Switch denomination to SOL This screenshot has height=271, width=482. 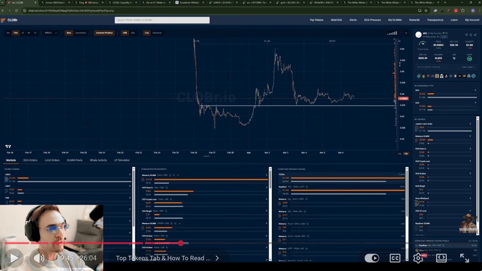point(133,33)
